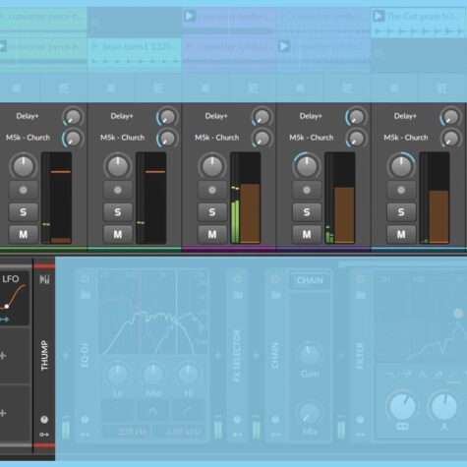
Task: Click the list icon above the fourth channel
Action: point(347,88)
